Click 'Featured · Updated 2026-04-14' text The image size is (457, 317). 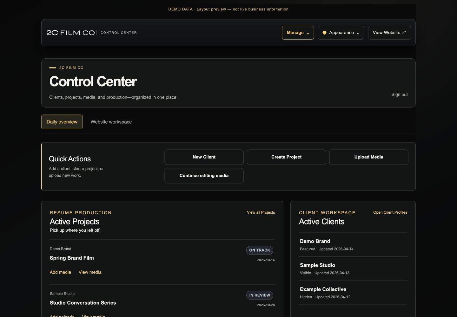click(327, 249)
